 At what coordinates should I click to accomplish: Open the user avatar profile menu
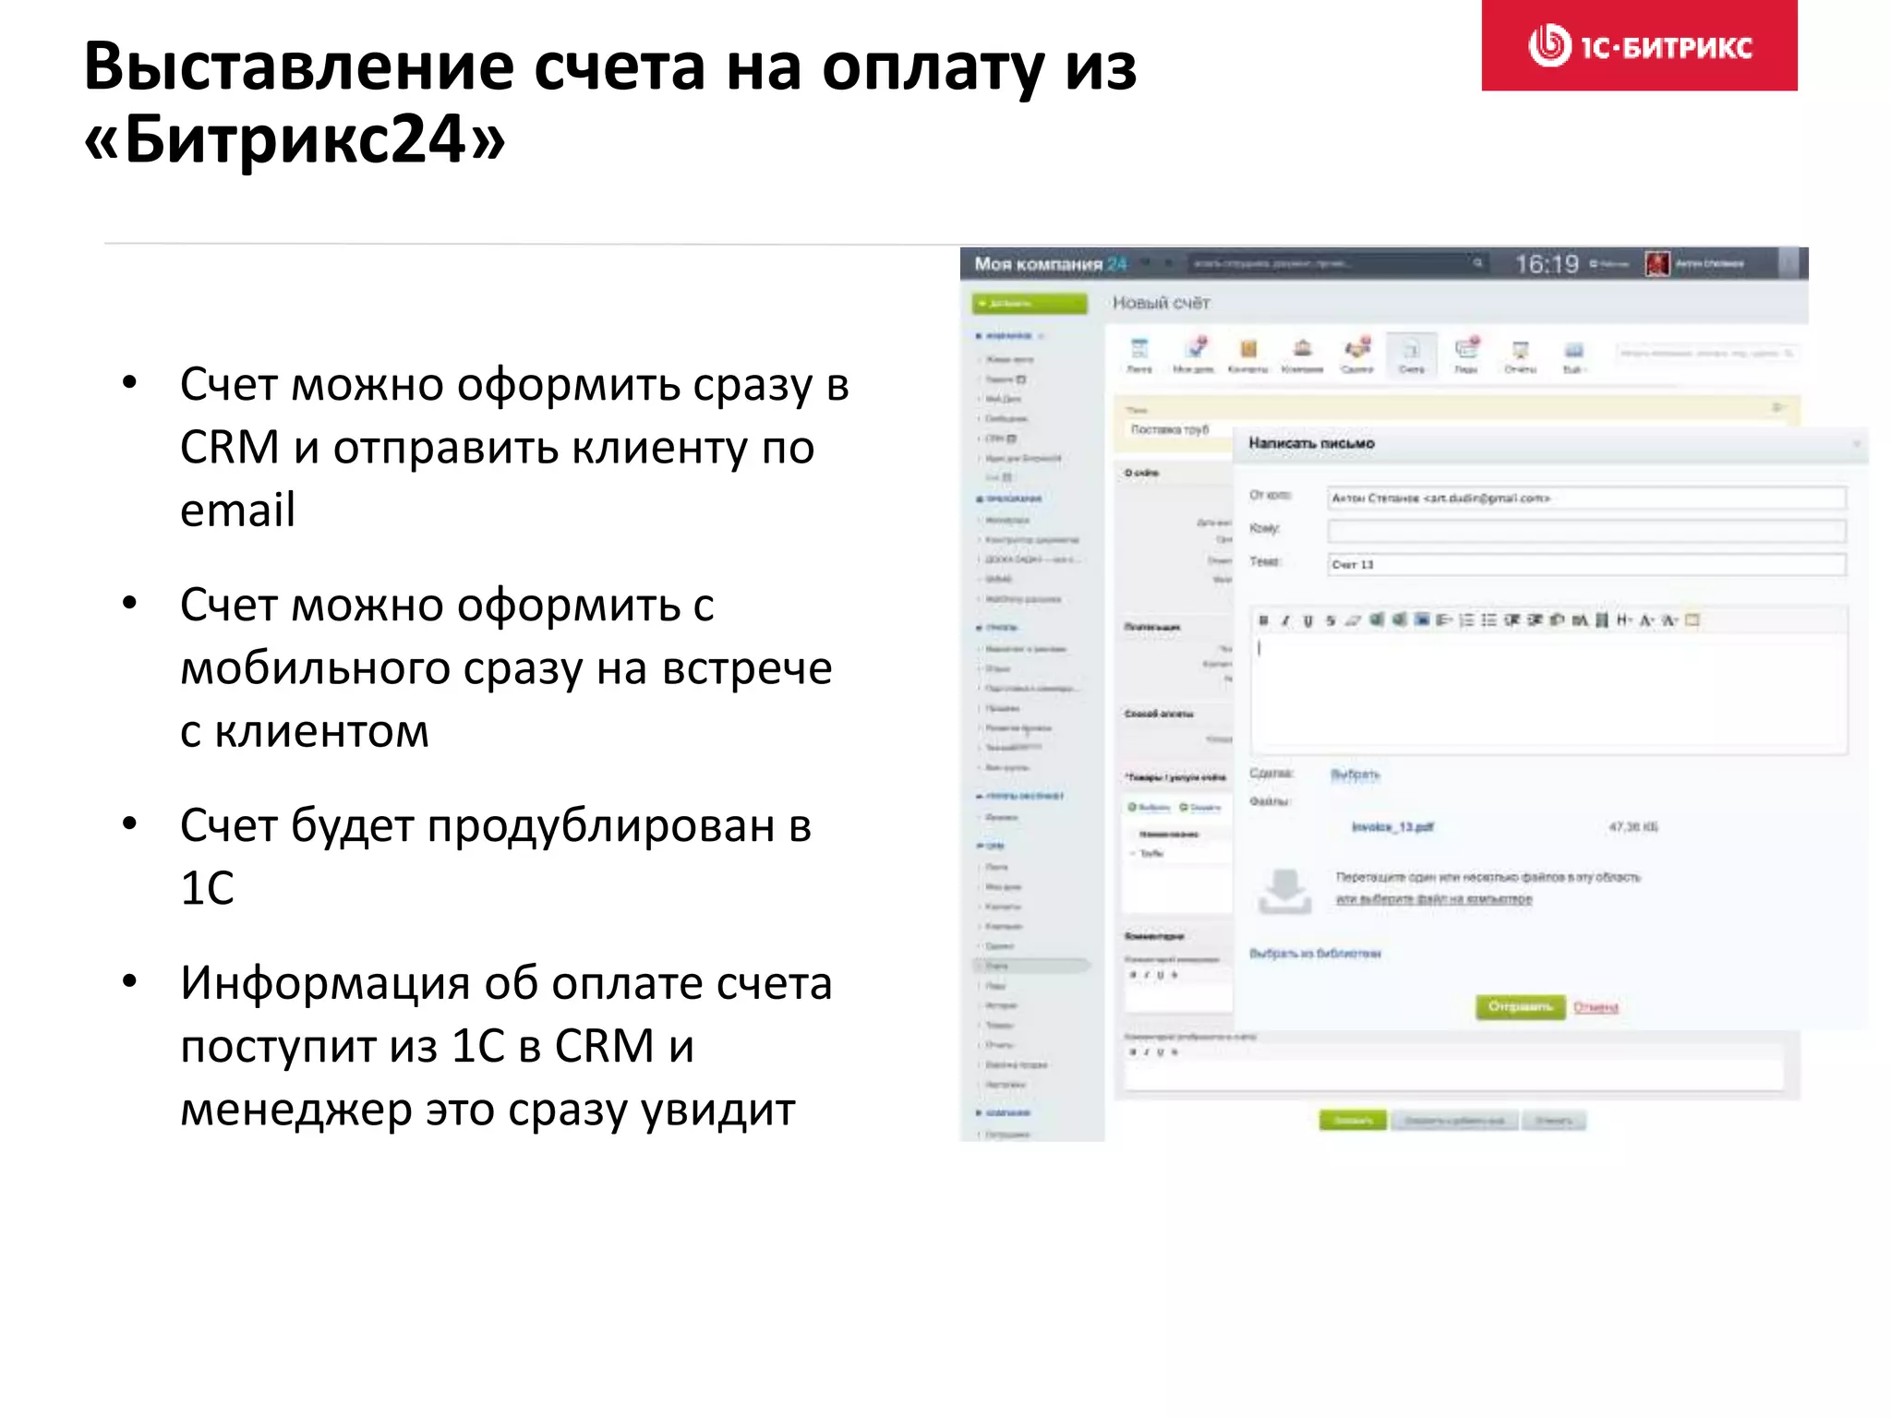click(x=1657, y=264)
